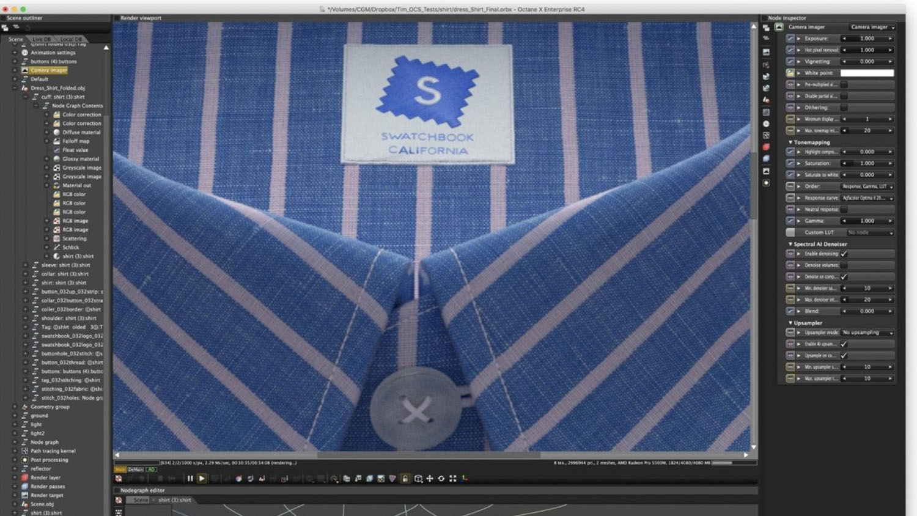The height and width of the screenshot is (516, 917).
Task: Open the Upsampler mode dropdown
Action: [867, 333]
